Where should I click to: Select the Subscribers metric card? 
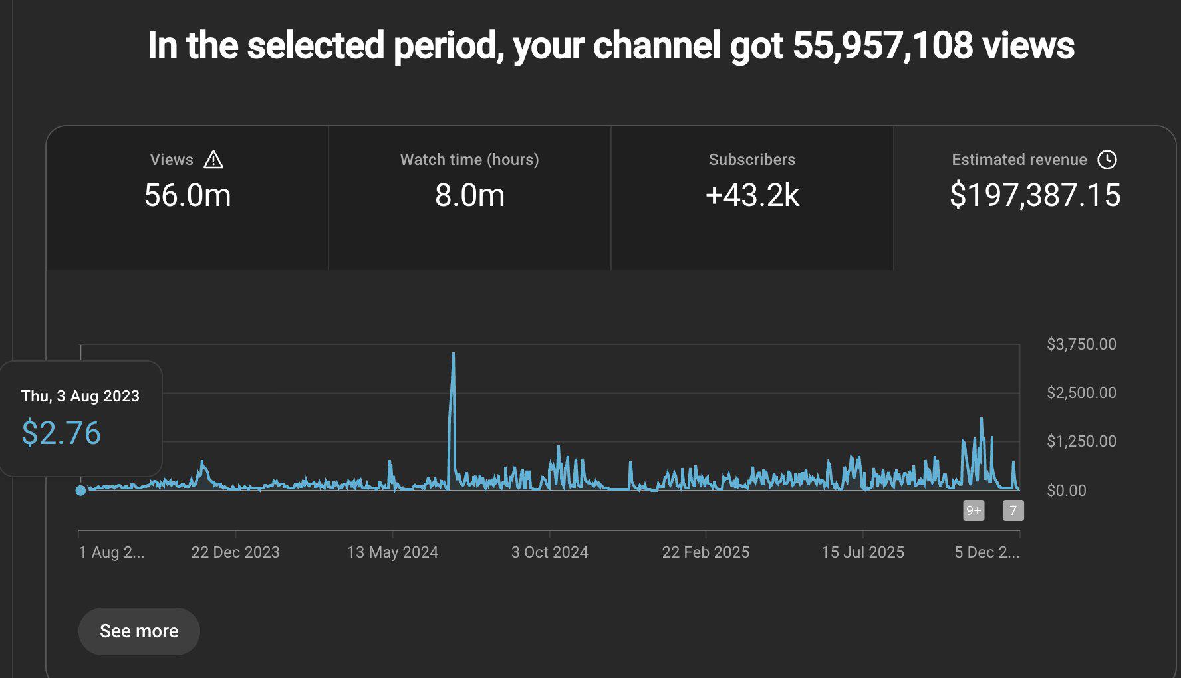pos(753,196)
